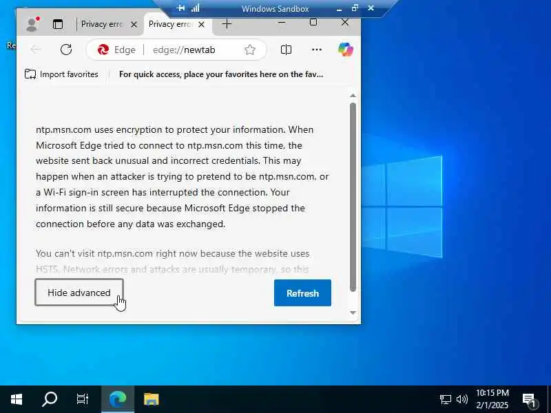
Task: Close the second Privacy error tab
Action: pyautogui.click(x=201, y=24)
